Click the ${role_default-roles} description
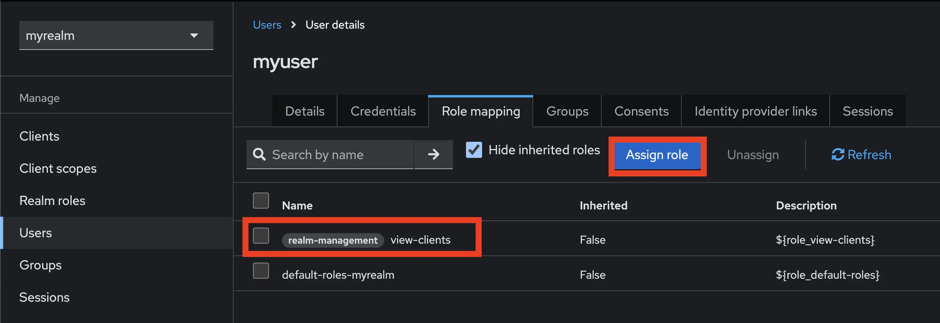Screen dimensions: 940x323 (x=828, y=275)
